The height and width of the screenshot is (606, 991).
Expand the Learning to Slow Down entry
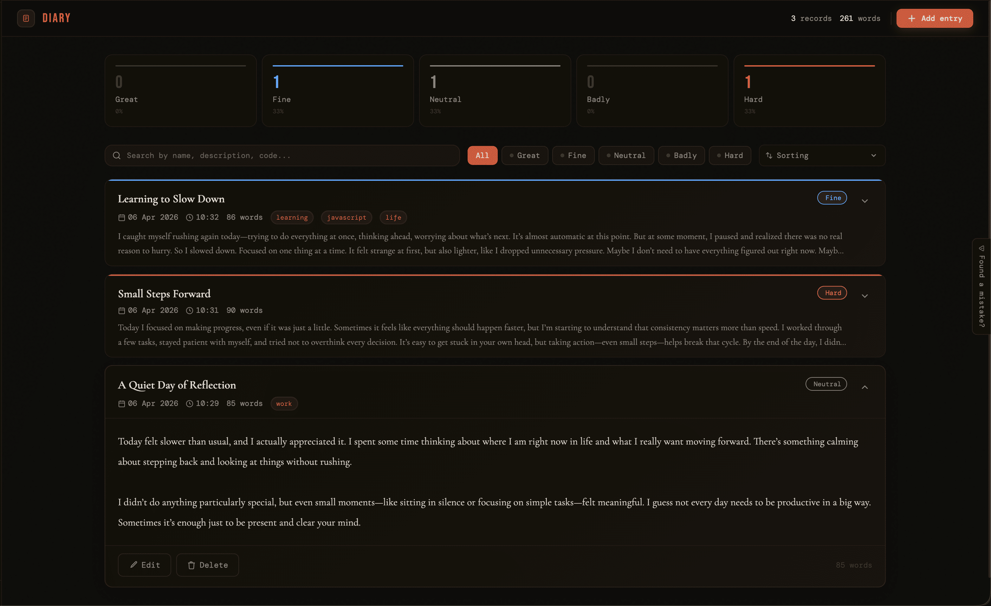pos(865,201)
